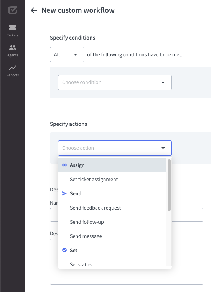Select Send feedback request action
Screen dimensions: 211x292
coord(112,208)
